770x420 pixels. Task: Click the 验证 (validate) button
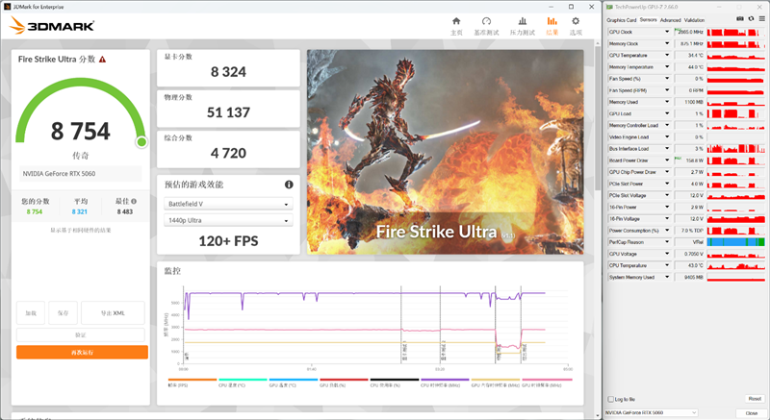tap(81, 335)
